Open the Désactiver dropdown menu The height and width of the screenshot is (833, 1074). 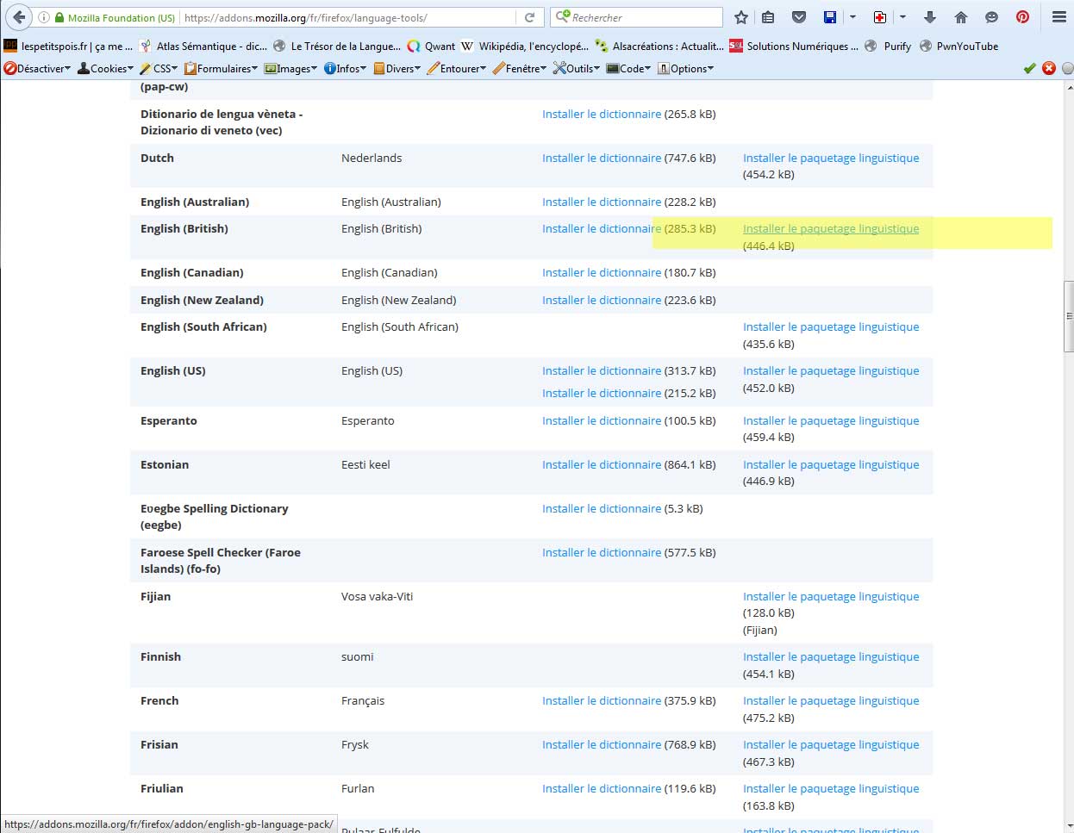(x=38, y=68)
